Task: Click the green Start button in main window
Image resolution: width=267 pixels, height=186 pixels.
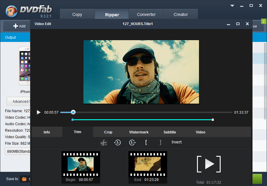Action: pyautogui.click(x=257, y=179)
